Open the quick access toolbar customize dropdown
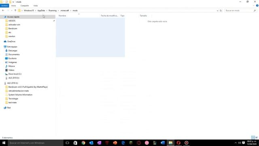 tap(13, 2)
